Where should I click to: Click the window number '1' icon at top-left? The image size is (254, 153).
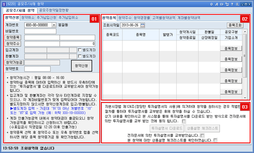pos(4,4)
